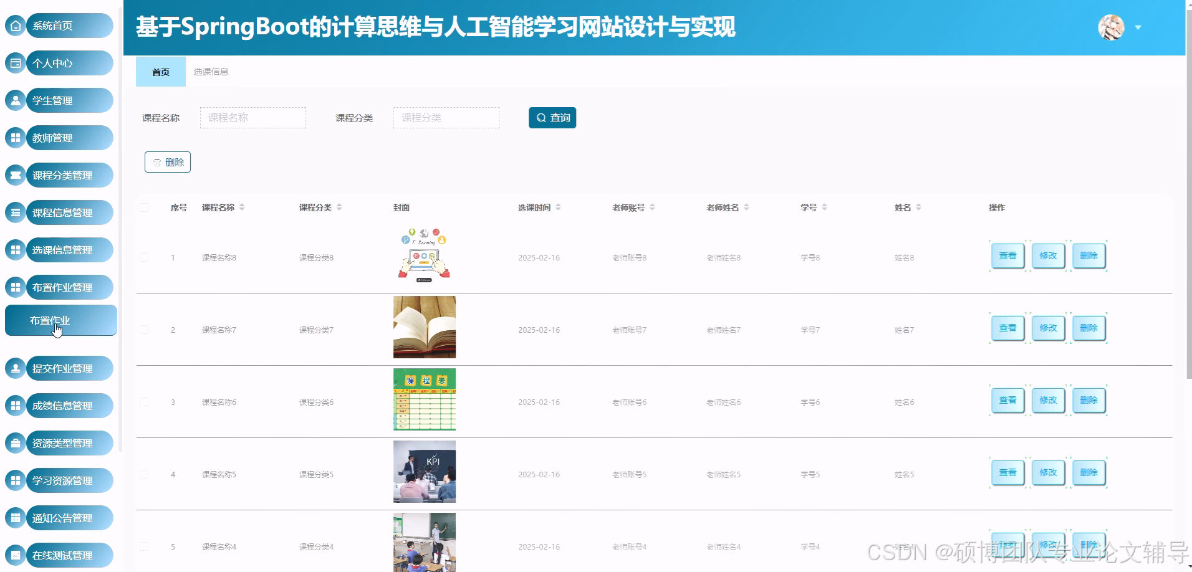This screenshot has width=1192, height=572.
Task: Click 修改 for 课程名称7
Action: [1048, 328]
